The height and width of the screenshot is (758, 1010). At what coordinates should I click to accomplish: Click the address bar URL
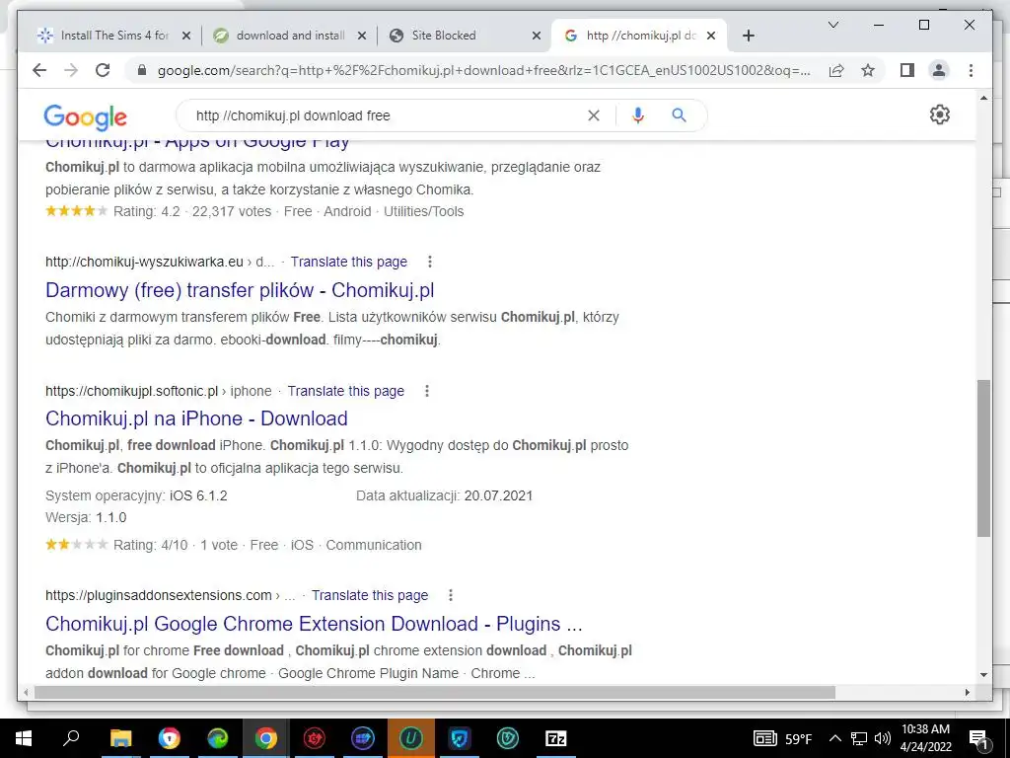click(x=483, y=70)
